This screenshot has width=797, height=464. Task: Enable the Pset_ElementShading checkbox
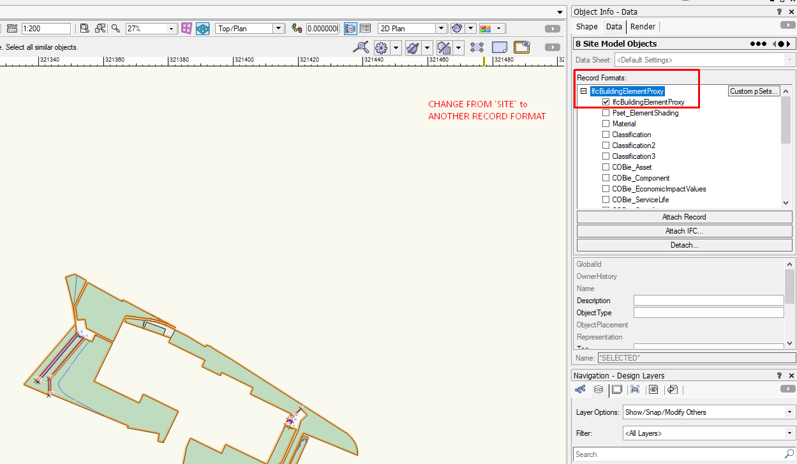pos(606,112)
